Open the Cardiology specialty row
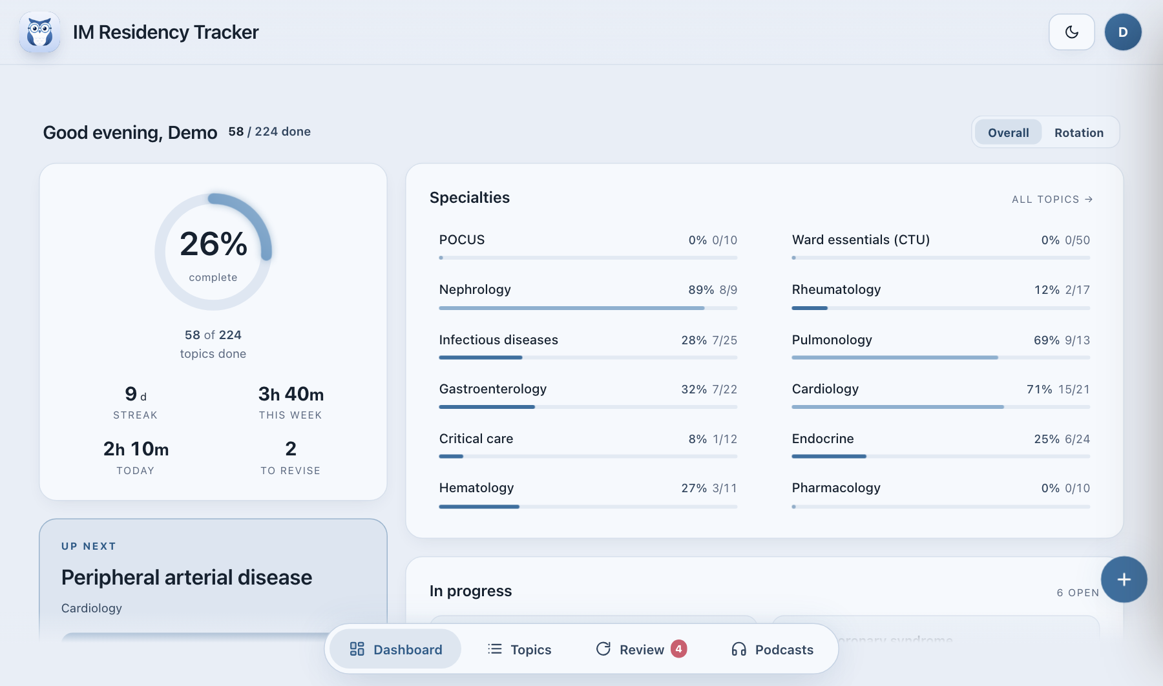 pyautogui.click(x=941, y=397)
